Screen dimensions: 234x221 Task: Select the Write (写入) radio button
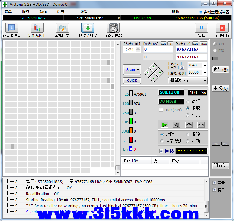188,115
